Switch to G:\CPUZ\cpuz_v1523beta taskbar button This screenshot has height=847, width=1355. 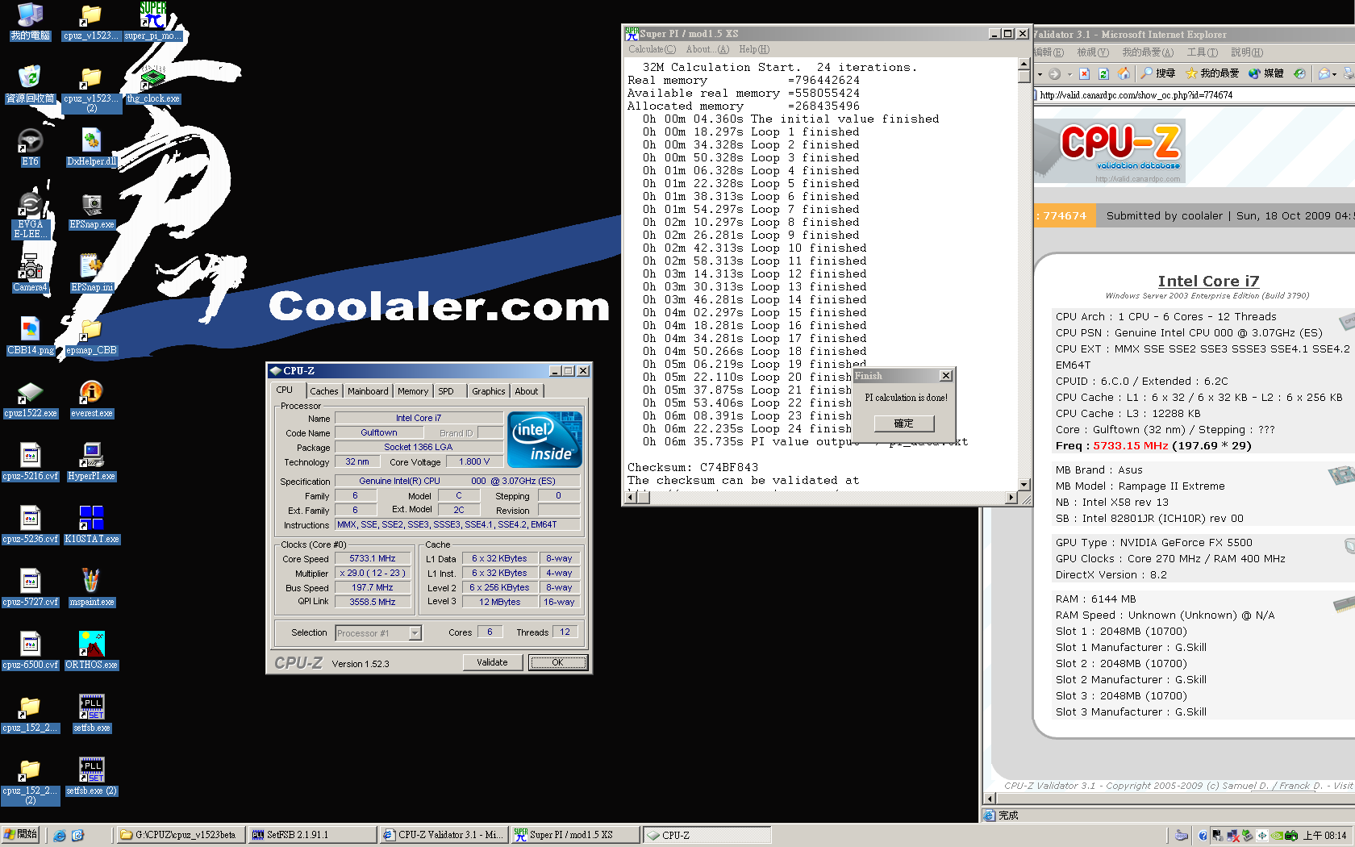pyautogui.click(x=181, y=835)
